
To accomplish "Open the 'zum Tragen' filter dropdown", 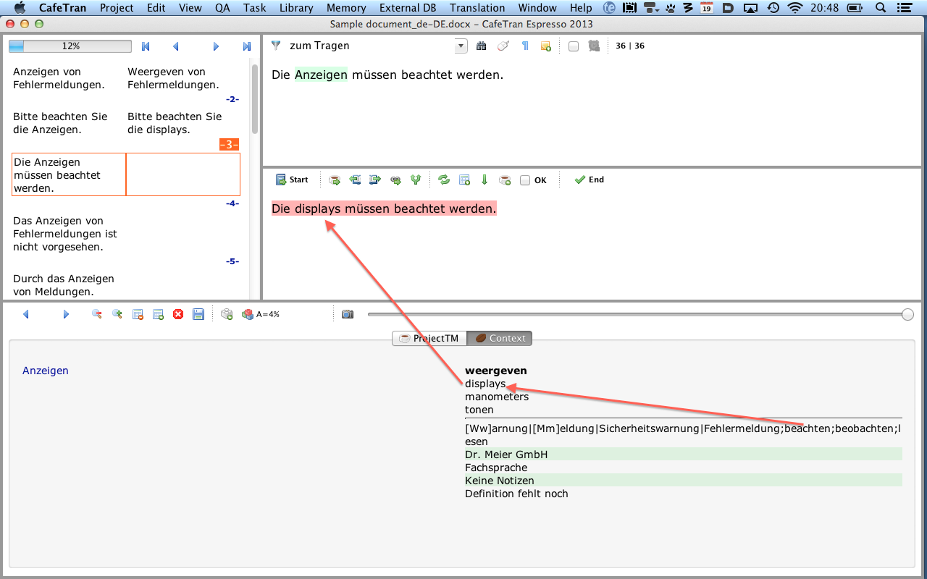I will coord(461,46).
